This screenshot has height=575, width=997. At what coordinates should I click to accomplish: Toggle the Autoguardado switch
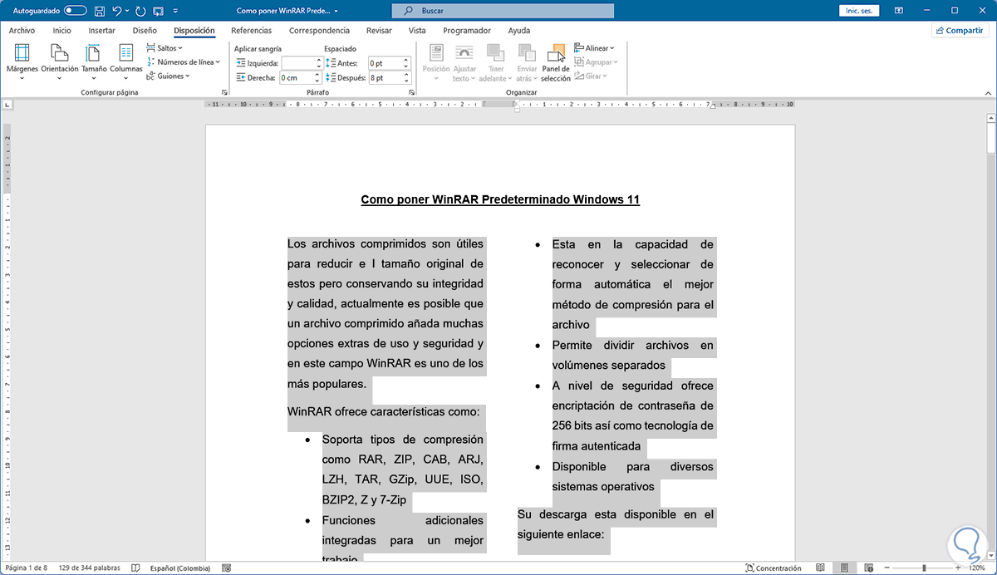pyautogui.click(x=76, y=11)
